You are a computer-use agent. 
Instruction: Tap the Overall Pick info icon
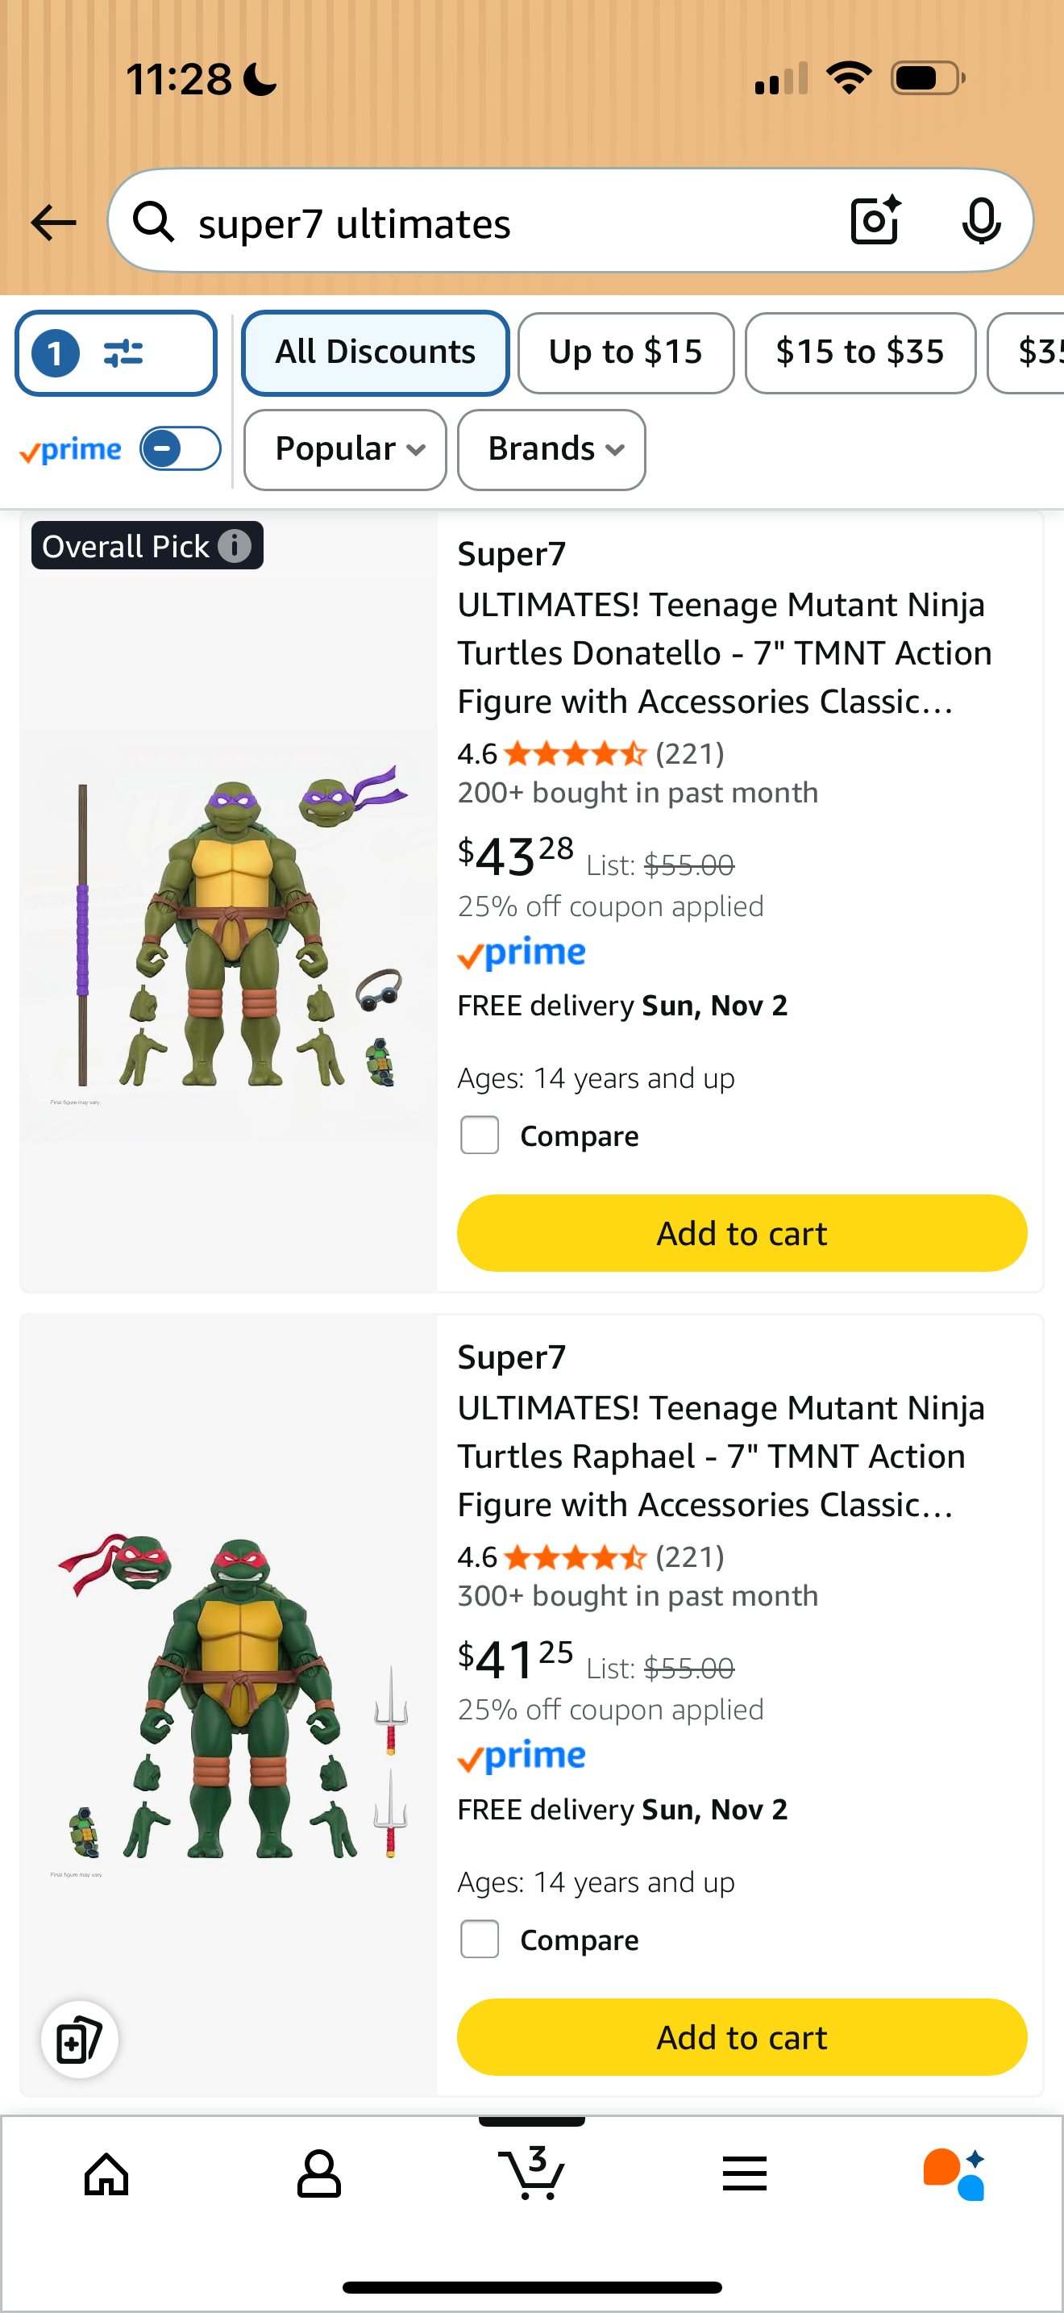coord(235,546)
